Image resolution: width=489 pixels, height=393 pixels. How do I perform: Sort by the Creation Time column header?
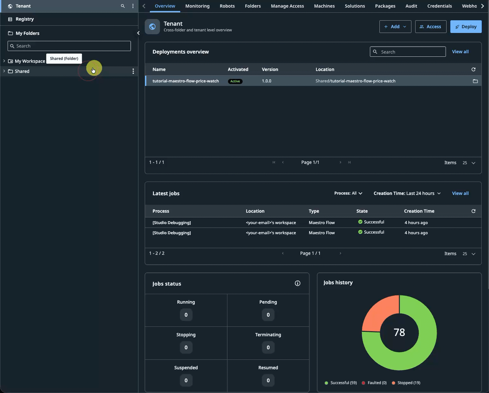point(419,211)
